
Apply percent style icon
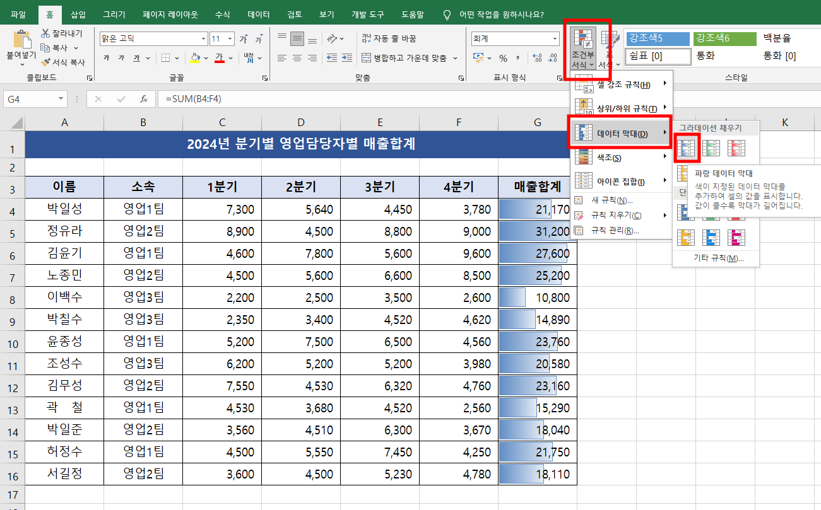point(503,58)
